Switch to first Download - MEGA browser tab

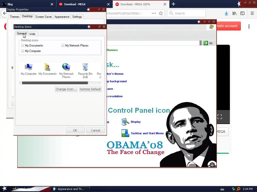[84, 4]
